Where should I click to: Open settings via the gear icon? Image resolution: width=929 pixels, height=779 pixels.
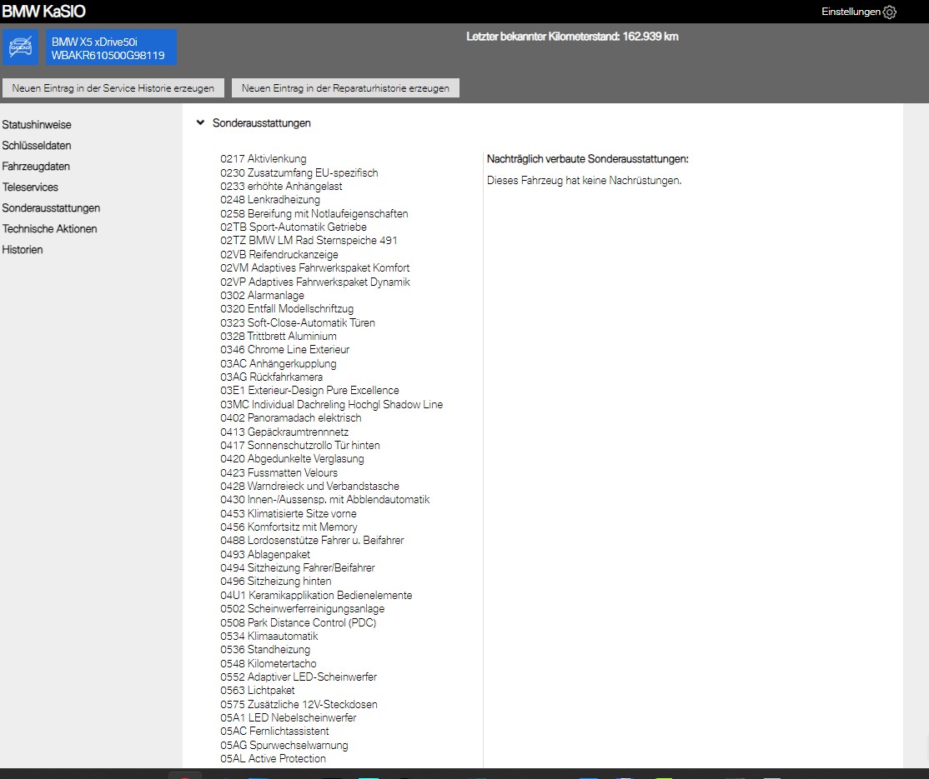(889, 12)
